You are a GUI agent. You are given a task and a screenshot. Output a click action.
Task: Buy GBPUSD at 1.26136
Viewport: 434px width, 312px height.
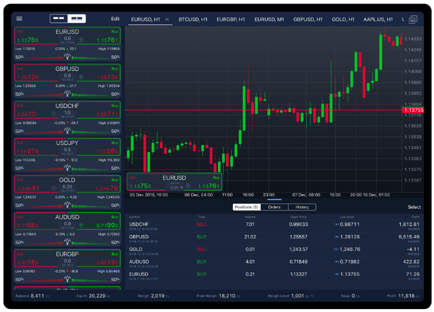pos(99,73)
